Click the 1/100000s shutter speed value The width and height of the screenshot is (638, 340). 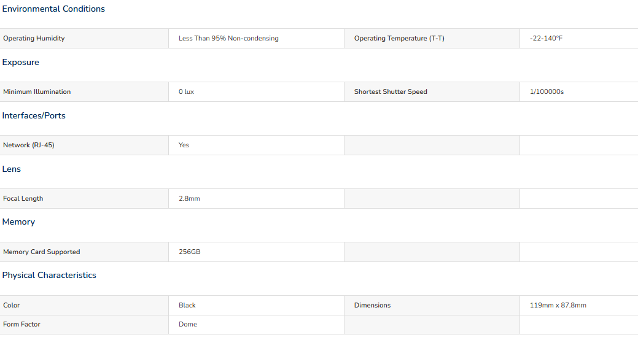547,91
